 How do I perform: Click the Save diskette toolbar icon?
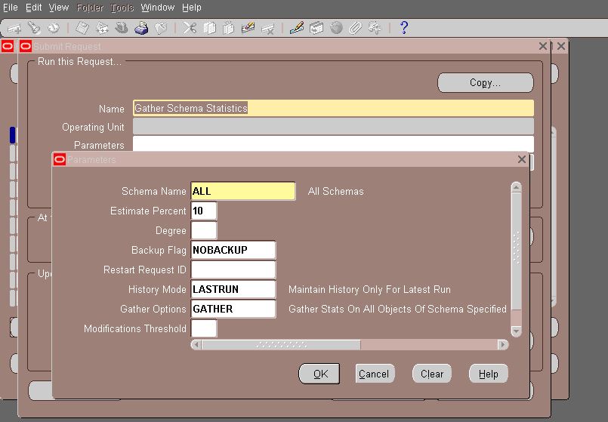(82, 28)
